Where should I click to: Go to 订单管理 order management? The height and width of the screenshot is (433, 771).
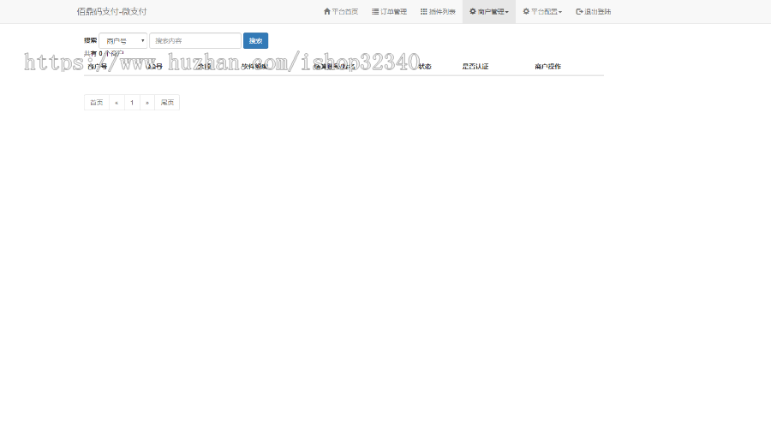pyautogui.click(x=389, y=11)
